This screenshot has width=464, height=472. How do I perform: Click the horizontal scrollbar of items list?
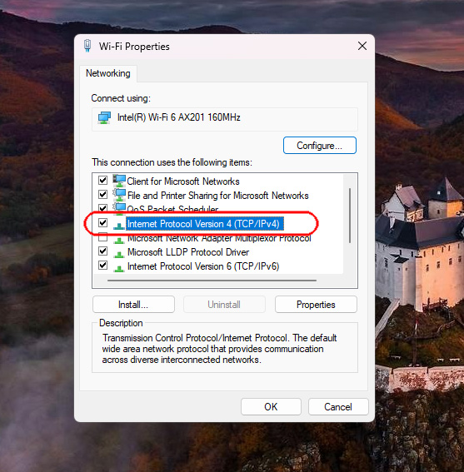pyautogui.click(x=212, y=281)
